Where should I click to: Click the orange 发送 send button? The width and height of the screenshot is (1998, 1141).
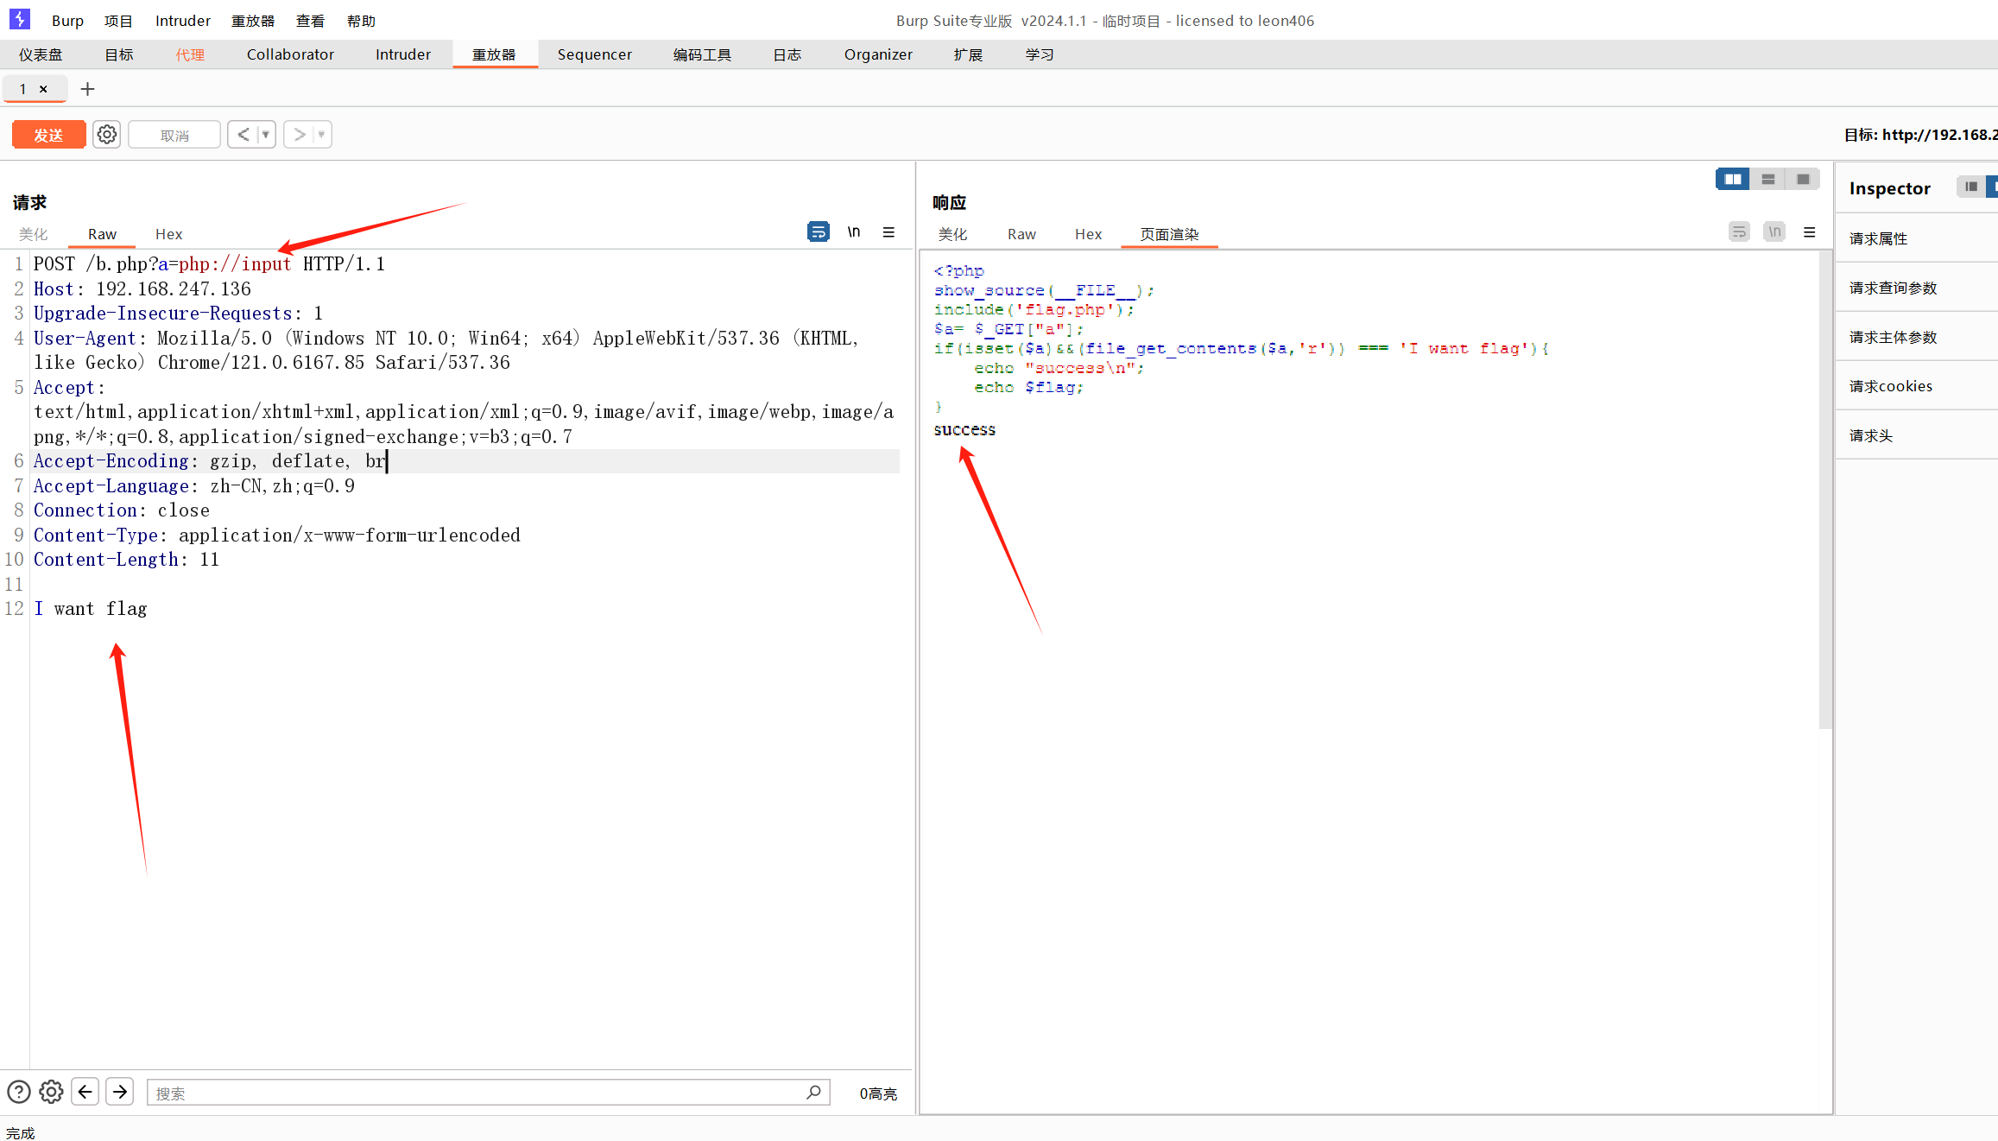tap(48, 135)
